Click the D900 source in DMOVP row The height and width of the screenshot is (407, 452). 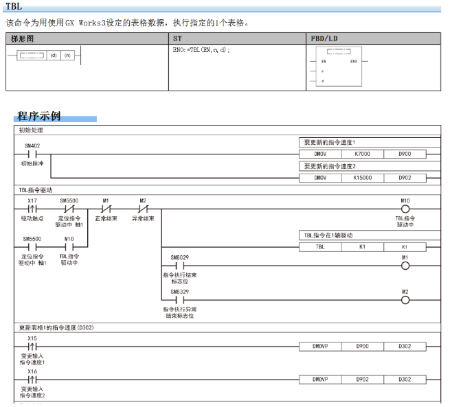click(362, 347)
